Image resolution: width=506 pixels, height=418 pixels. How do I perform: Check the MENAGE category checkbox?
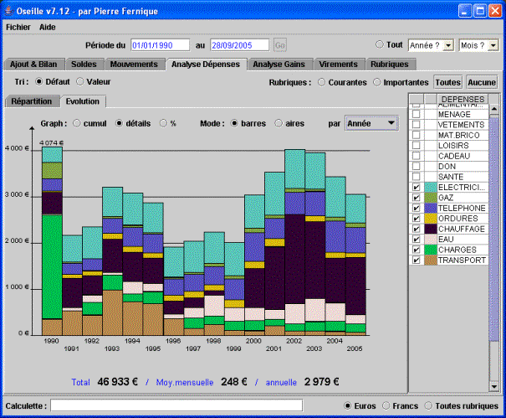(x=417, y=114)
